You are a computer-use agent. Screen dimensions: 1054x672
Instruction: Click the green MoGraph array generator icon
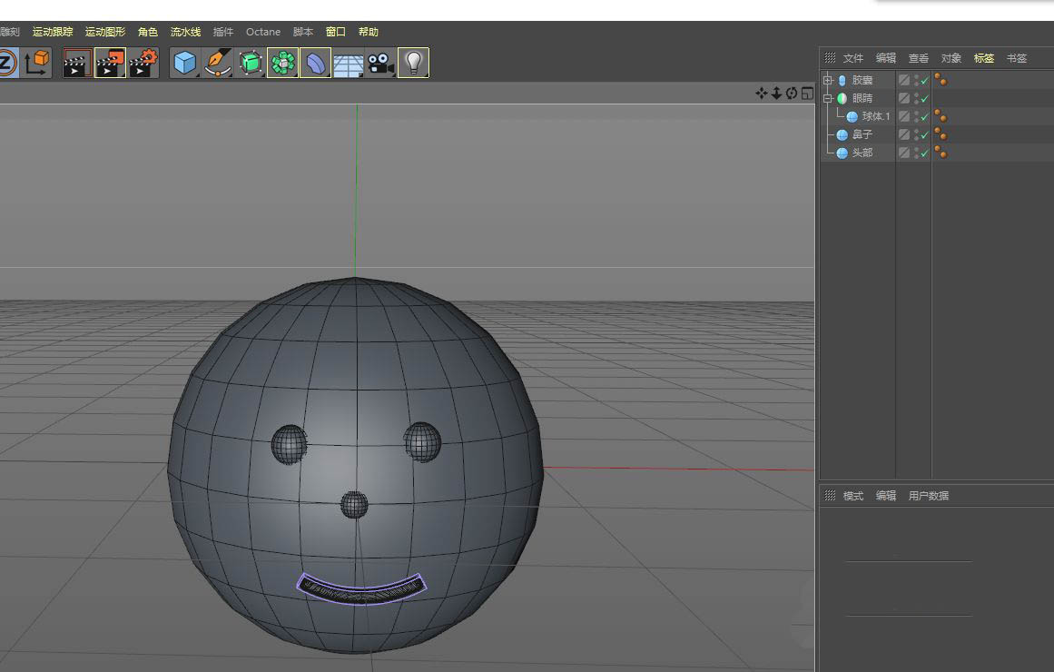pyautogui.click(x=282, y=63)
